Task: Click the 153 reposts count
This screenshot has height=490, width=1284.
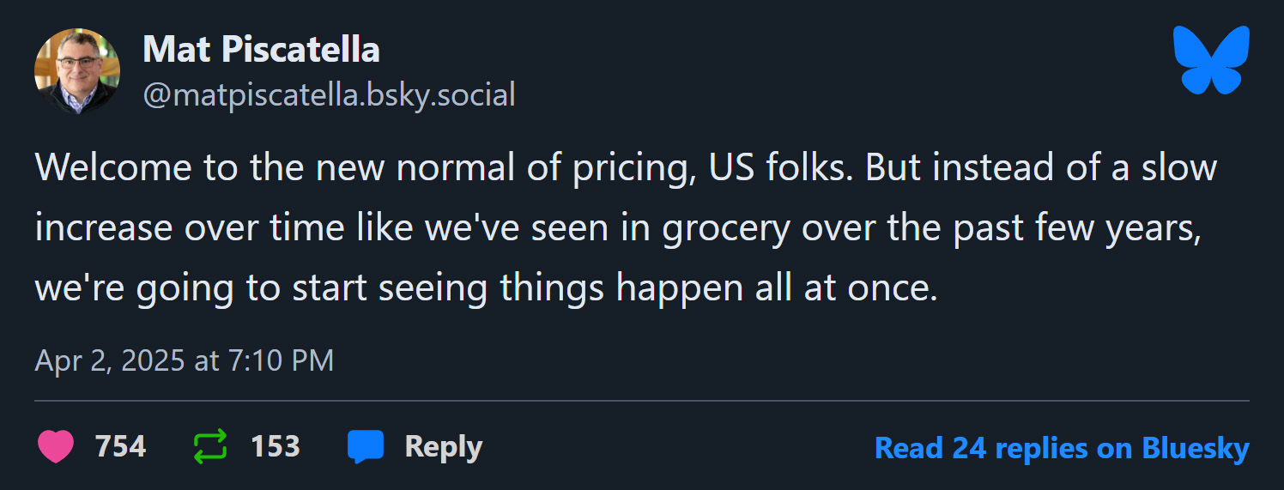Action: 275,447
